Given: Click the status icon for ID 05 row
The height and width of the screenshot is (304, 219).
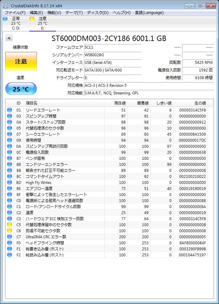Looking at the screenshot, I should coord(10,128).
